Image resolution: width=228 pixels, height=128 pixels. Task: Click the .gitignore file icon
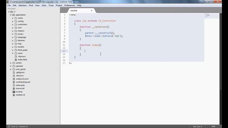coord(14,73)
